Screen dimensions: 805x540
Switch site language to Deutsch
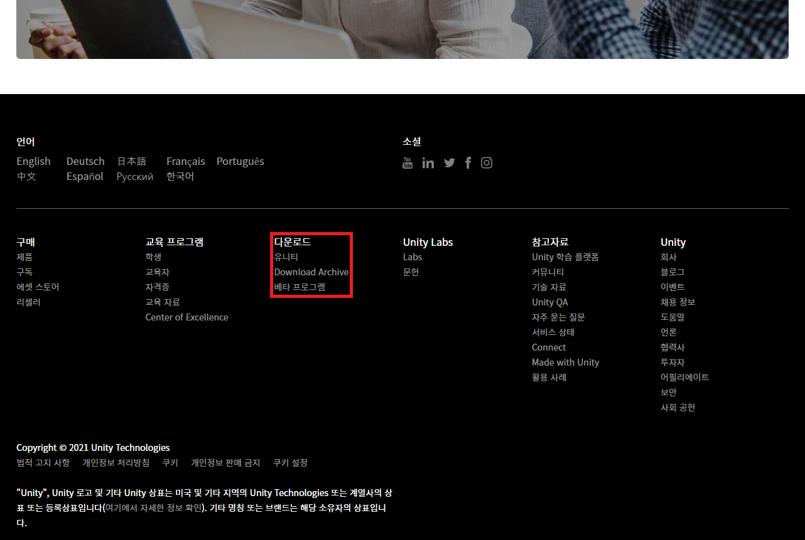(x=85, y=161)
